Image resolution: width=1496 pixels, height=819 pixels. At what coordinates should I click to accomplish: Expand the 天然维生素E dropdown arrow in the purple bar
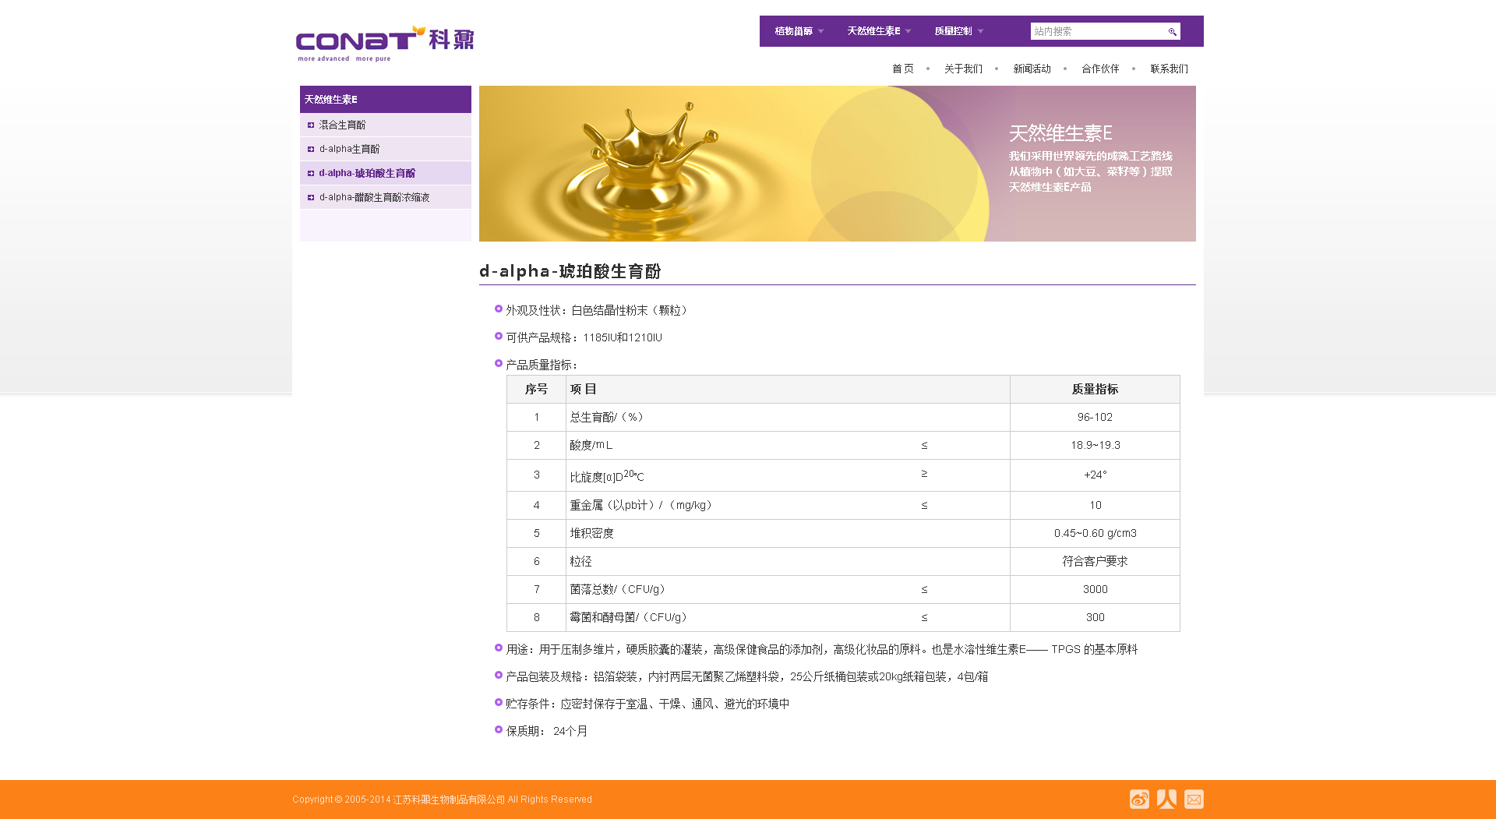click(908, 32)
